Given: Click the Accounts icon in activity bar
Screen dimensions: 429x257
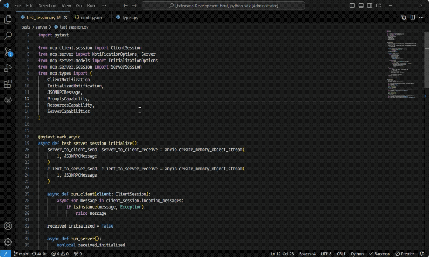Looking at the screenshot, I should (x=8, y=226).
